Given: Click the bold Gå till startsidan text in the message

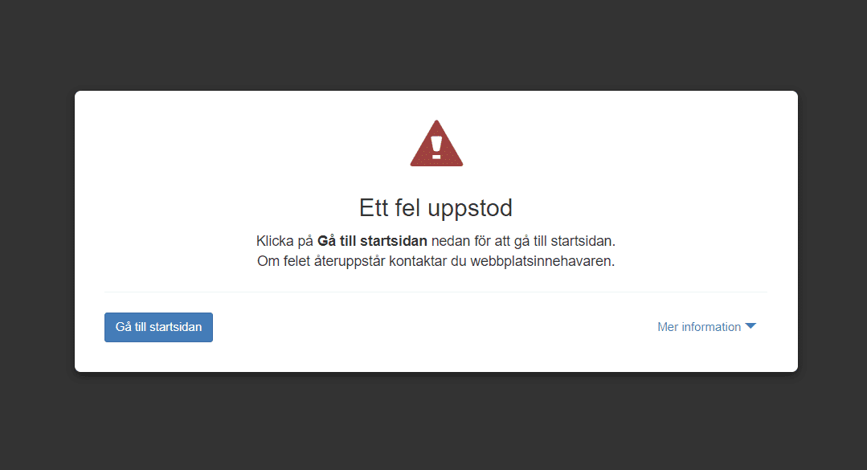Looking at the screenshot, I should [372, 241].
